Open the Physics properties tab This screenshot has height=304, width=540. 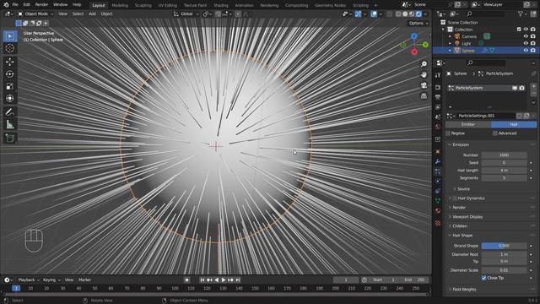(438, 181)
